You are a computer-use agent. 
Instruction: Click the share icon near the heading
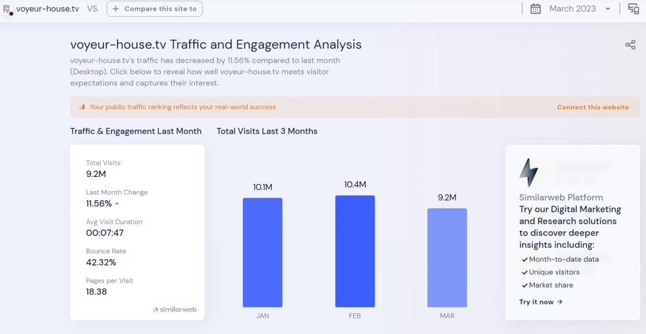coord(630,45)
